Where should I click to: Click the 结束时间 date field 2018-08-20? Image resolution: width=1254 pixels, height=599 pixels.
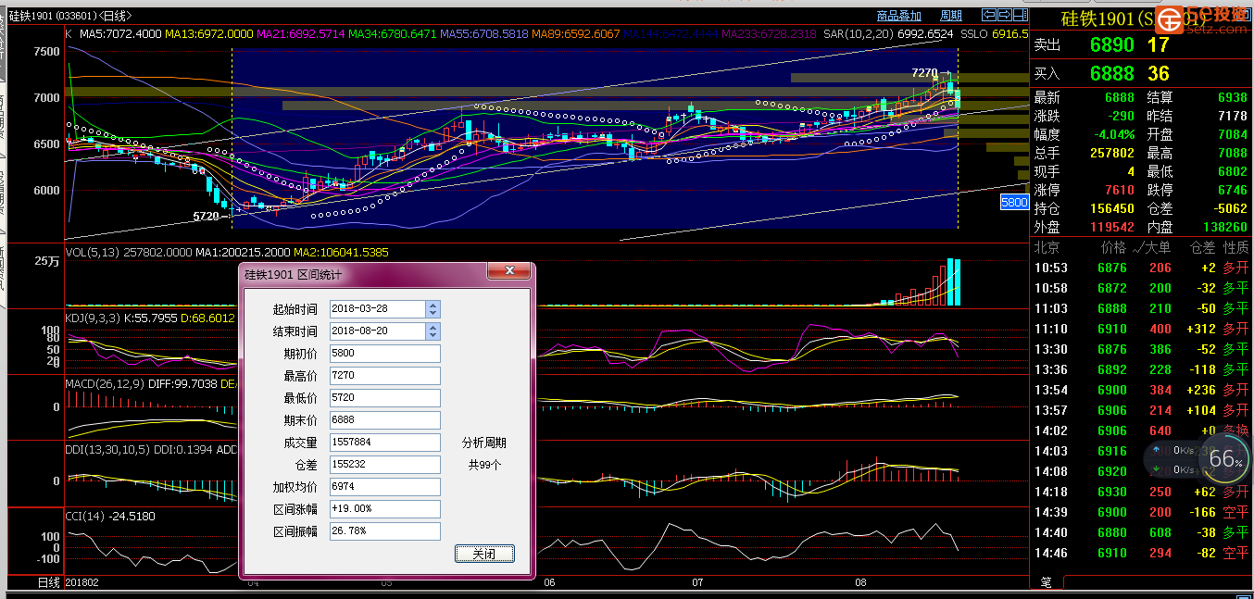(378, 331)
